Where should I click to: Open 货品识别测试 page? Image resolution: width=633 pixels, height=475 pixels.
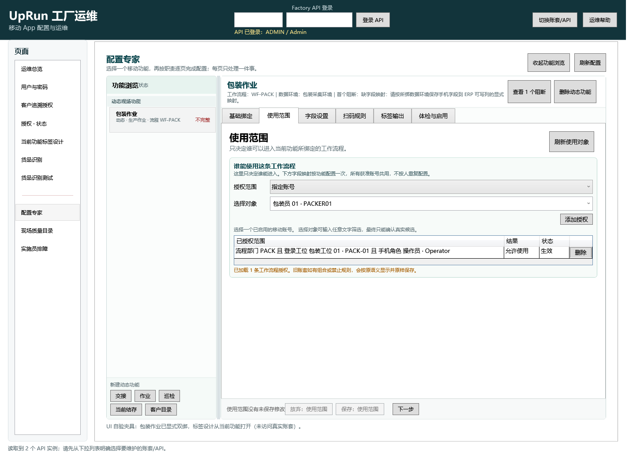tap(48, 178)
